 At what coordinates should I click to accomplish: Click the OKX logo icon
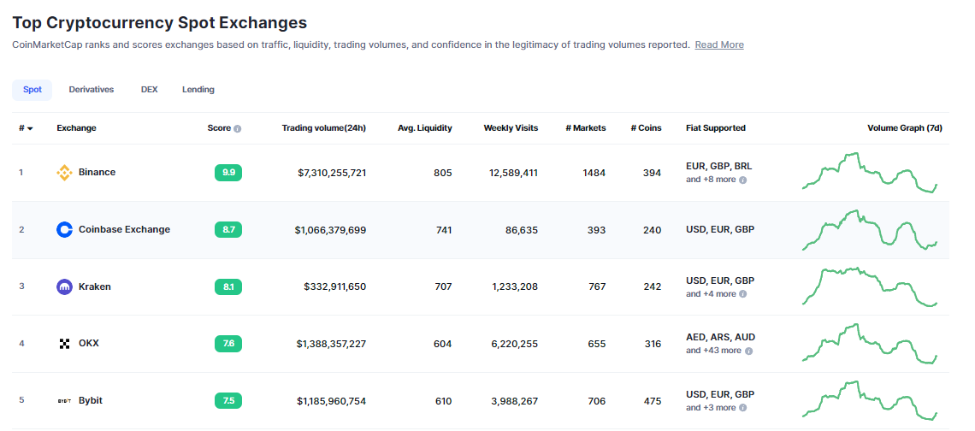pos(65,344)
